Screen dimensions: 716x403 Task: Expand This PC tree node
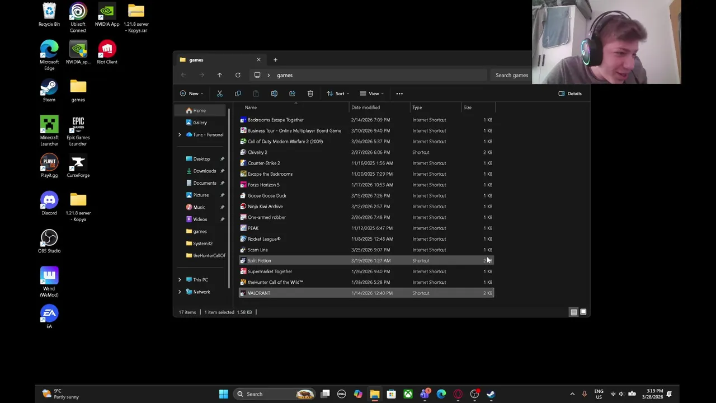(180, 280)
